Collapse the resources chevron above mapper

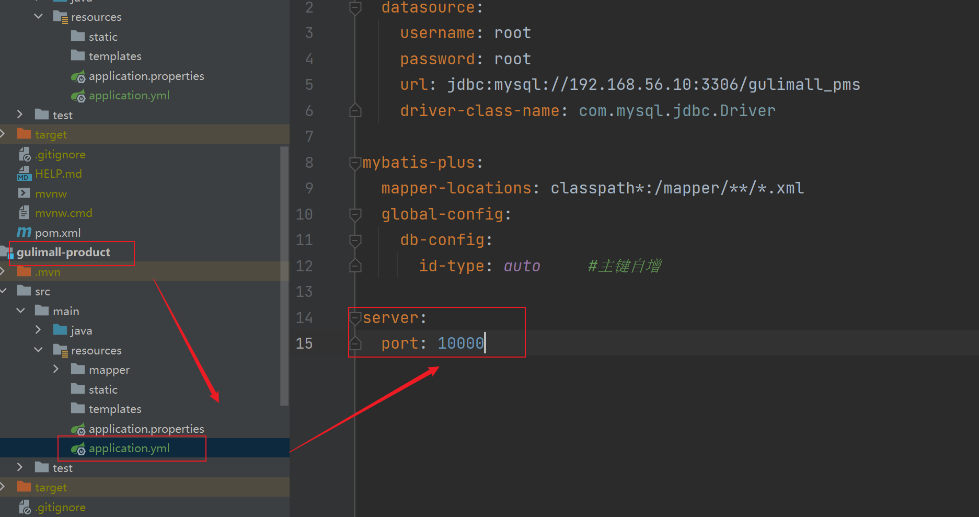[x=38, y=350]
